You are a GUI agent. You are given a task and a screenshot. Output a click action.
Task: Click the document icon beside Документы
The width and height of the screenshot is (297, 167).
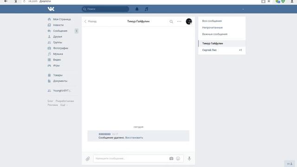pyautogui.click(x=49, y=81)
